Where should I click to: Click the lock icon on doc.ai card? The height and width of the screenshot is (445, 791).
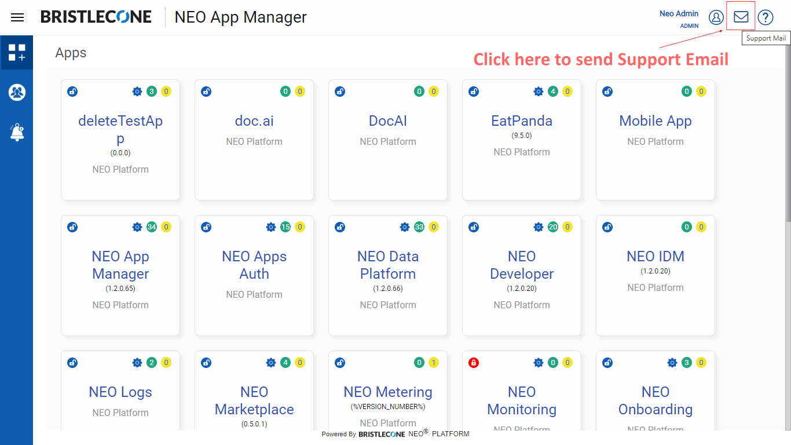tap(206, 92)
